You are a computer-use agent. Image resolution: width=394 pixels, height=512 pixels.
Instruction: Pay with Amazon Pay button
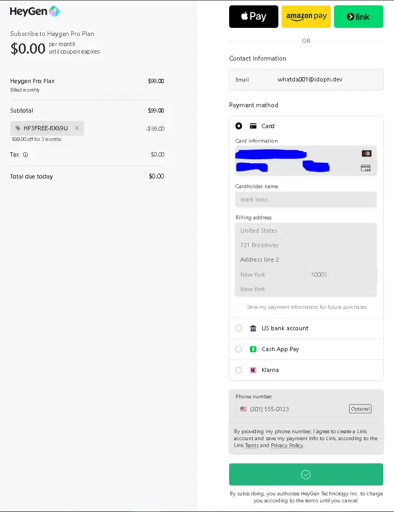(x=306, y=17)
